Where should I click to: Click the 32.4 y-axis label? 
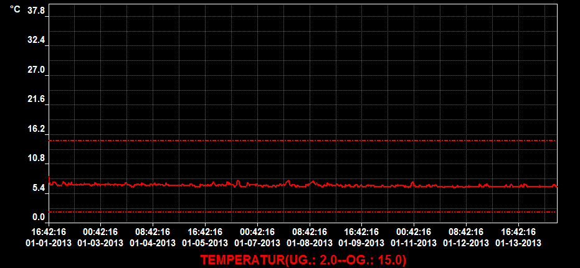[x=36, y=40]
